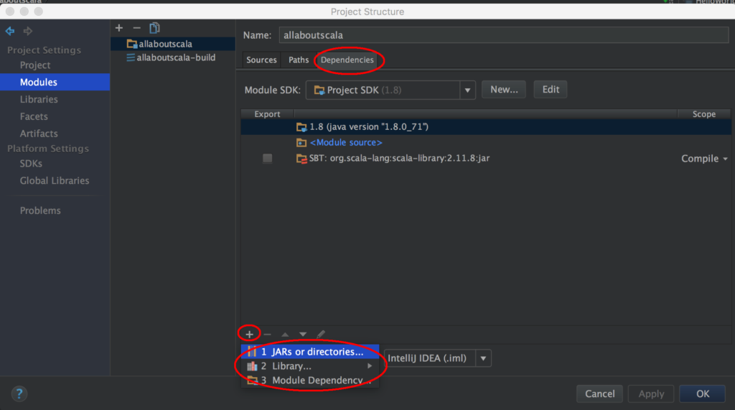The width and height of the screenshot is (735, 410).
Task: Select Libraries in Project Settings
Action: click(x=39, y=100)
